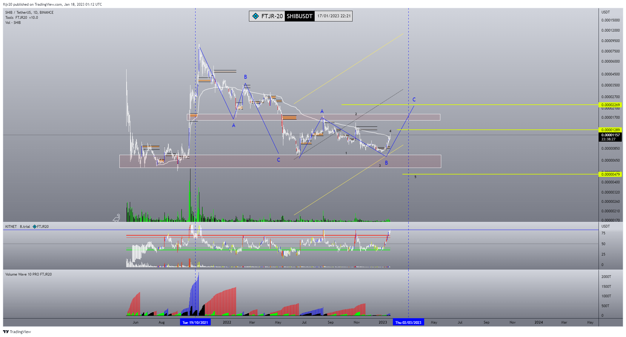Click the blue B label beside number 3
The image size is (626, 337).
[x=386, y=163]
